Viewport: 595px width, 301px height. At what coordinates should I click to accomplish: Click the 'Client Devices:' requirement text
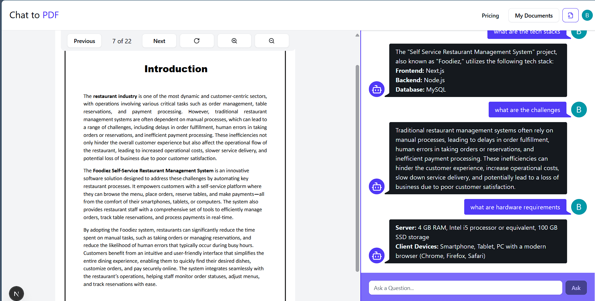(470, 251)
